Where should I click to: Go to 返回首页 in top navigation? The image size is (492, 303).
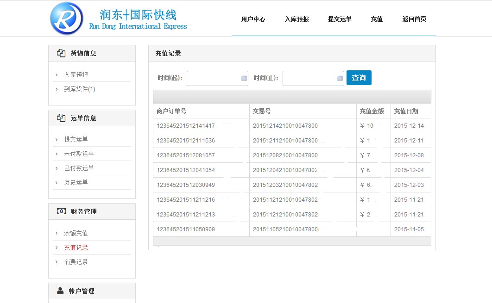414,19
